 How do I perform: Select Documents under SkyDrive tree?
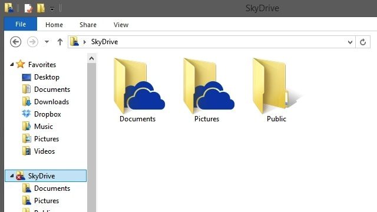click(x=46, y=188)
